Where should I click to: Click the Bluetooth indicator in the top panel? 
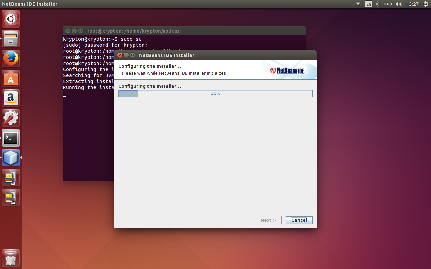(377, 4)
